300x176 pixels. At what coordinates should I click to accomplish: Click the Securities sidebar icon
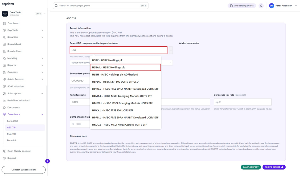[x=4, y=37]
